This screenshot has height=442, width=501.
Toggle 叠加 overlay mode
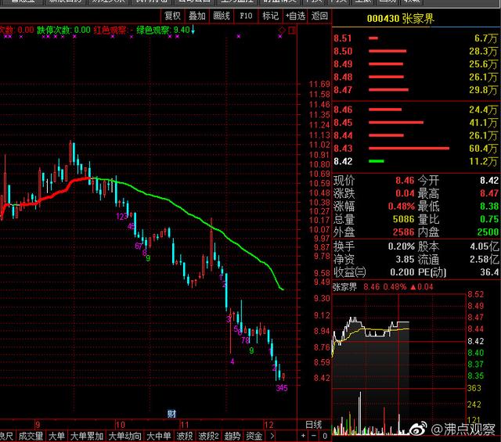[x=197, y=15]
